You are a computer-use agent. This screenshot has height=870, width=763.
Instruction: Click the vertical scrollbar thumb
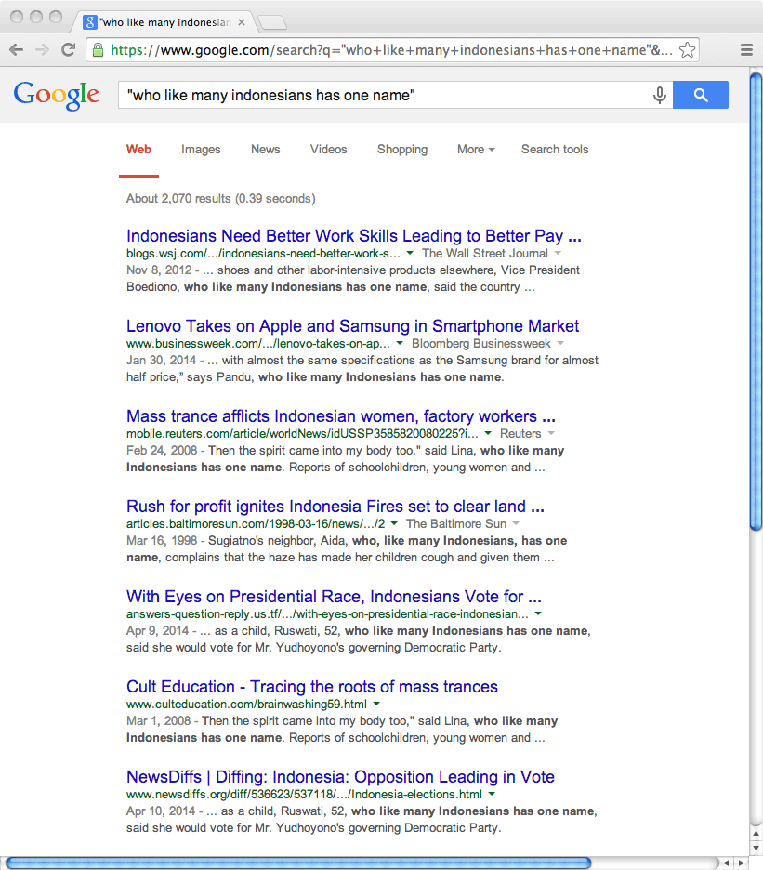756,302
